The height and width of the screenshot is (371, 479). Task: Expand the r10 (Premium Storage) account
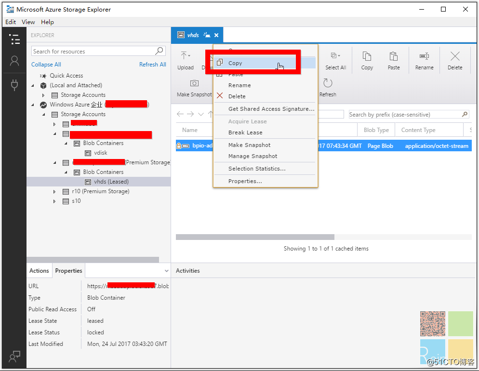tap(54, 191)
